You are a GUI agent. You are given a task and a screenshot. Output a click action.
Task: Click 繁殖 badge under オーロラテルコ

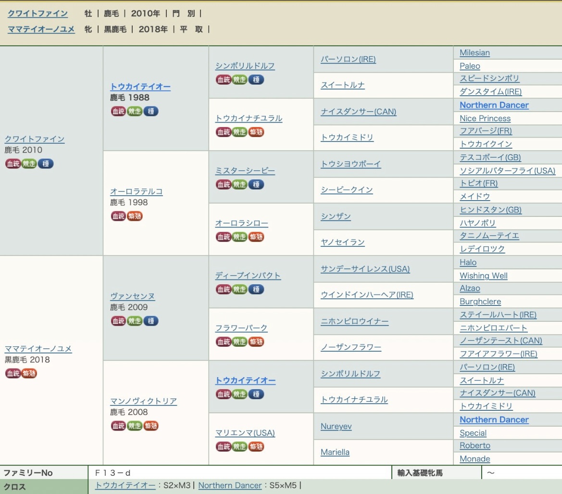[135, 216]
